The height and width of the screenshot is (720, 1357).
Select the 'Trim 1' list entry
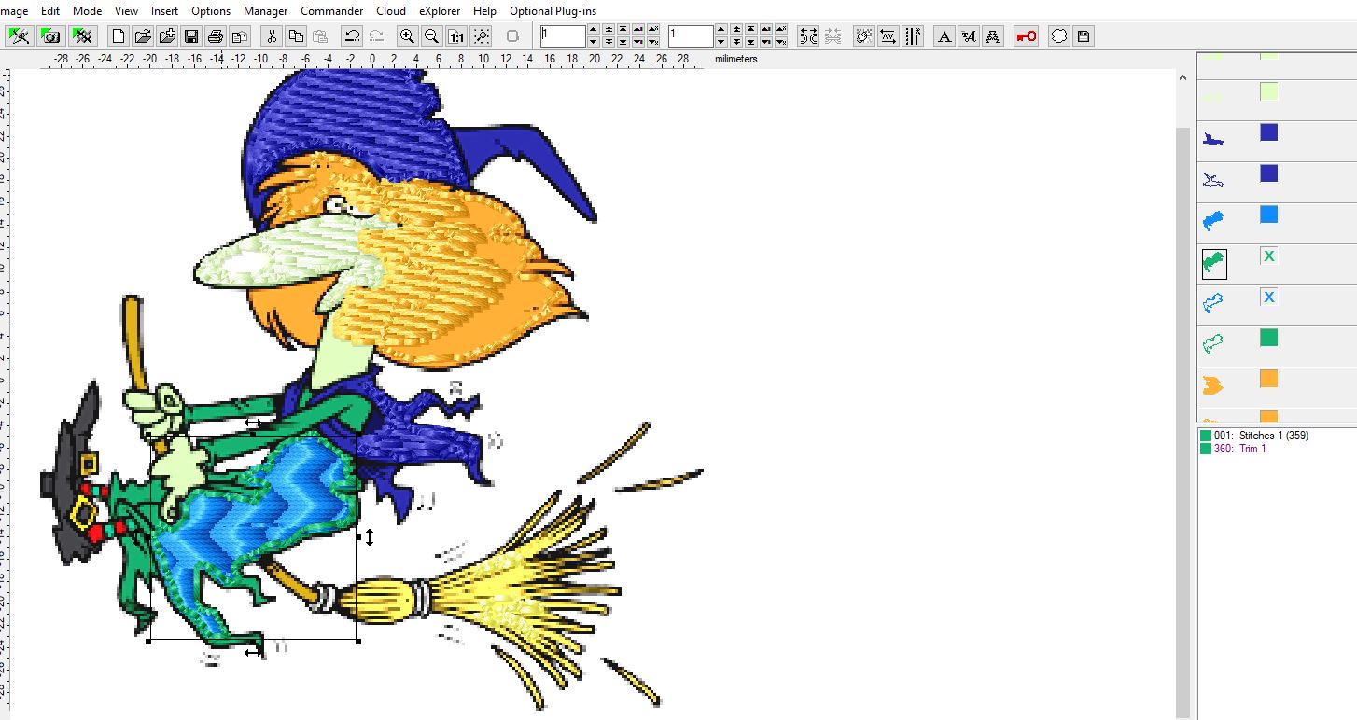(1239, 449)
